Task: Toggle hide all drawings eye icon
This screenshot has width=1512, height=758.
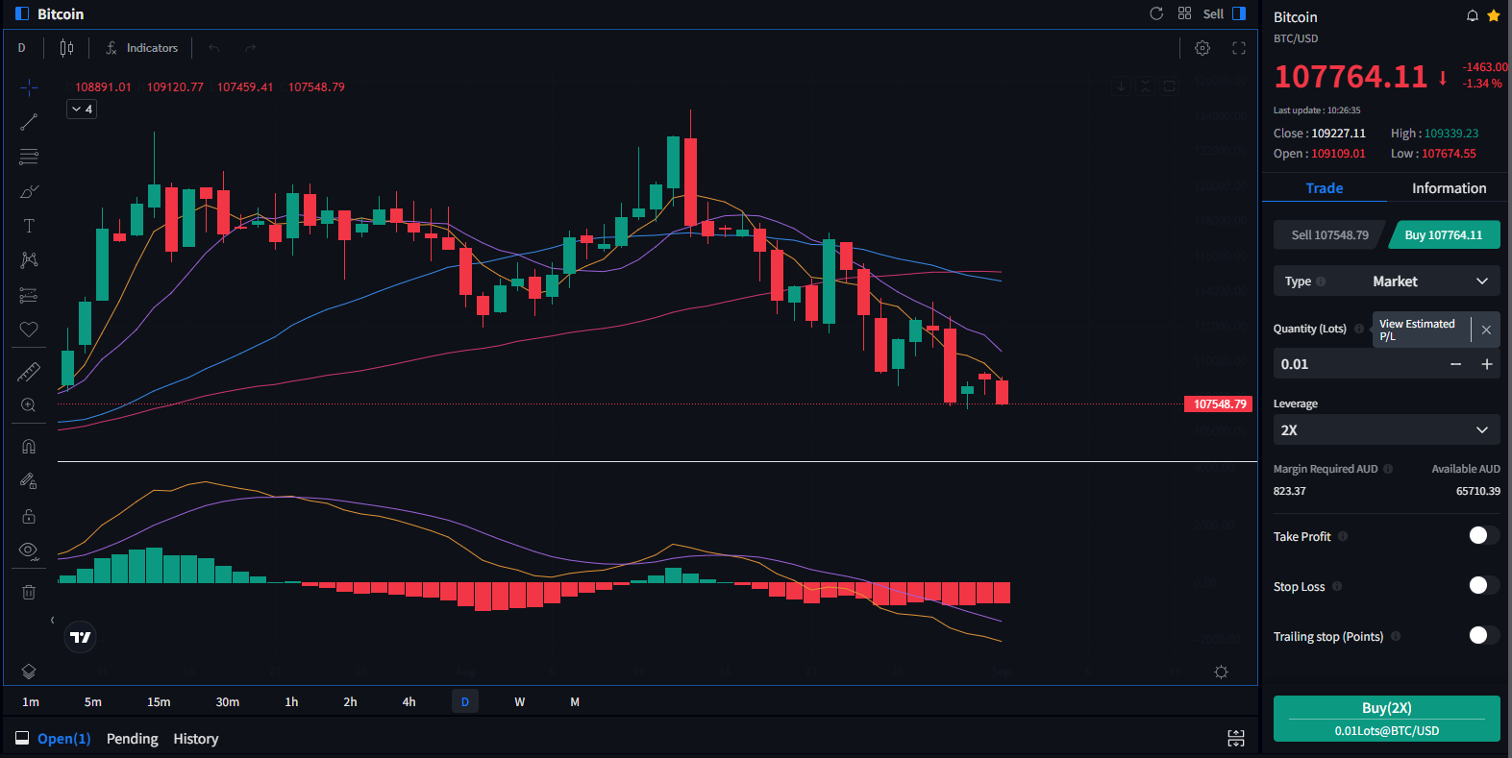Action: [x=29, y=550]
